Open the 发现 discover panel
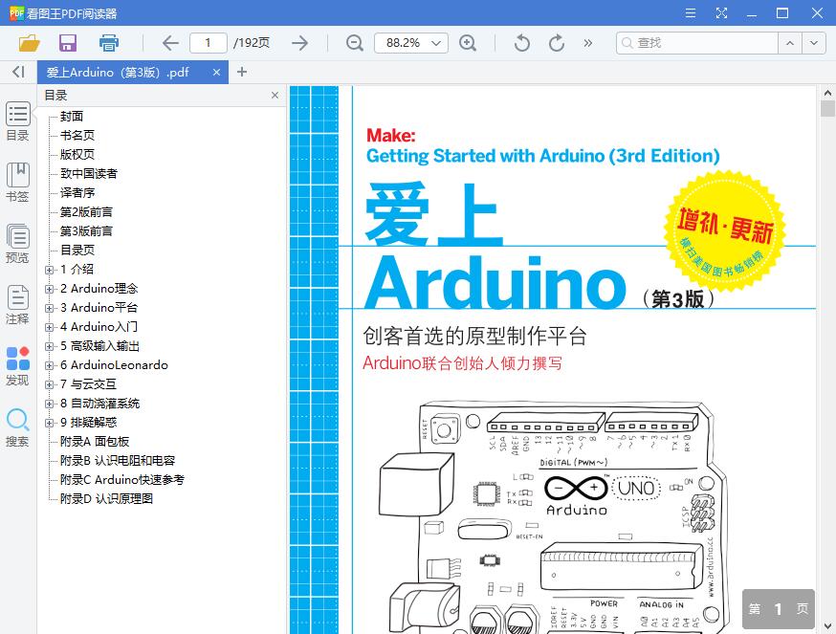The width and height of the screenshot is (836, 634). pos(17,366)
